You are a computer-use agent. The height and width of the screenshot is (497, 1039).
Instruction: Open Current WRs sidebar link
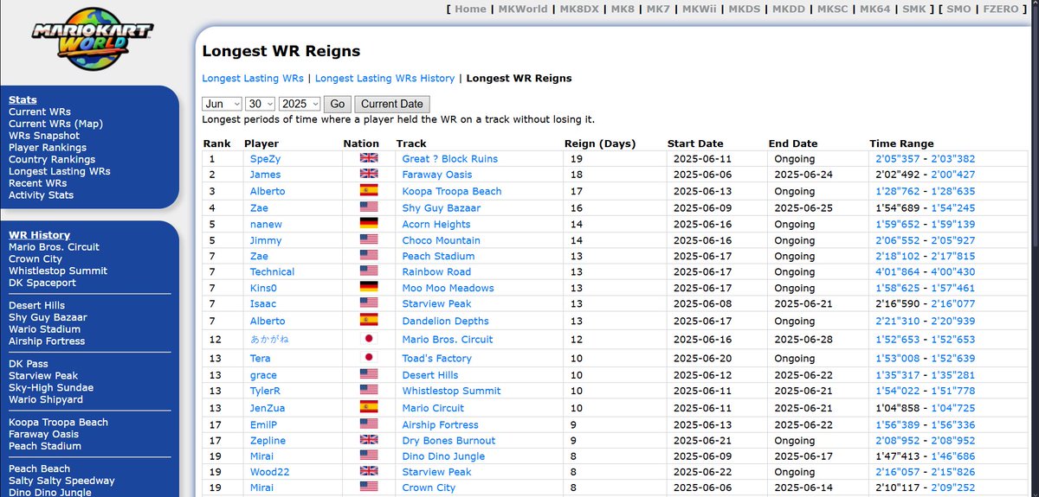(x=40, y=112)
